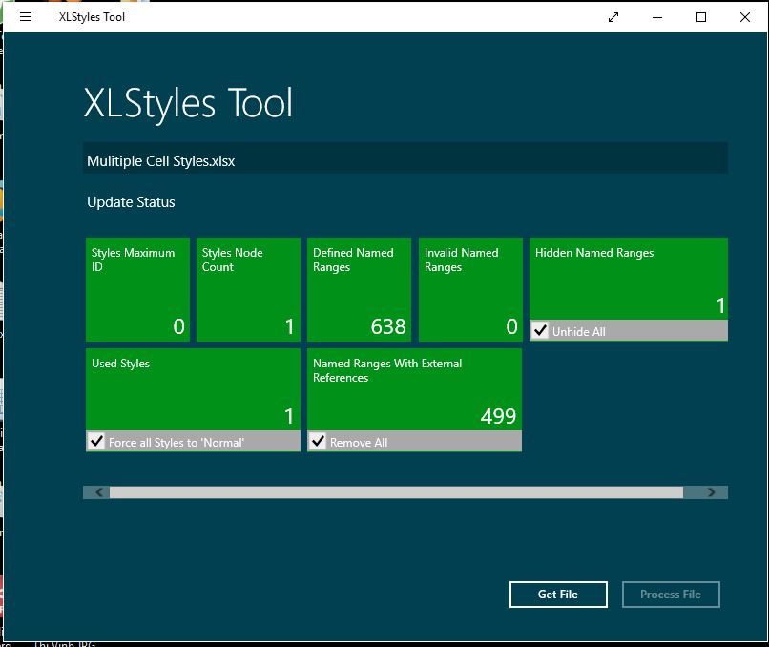Click the Update Status label

coord(132,202)
